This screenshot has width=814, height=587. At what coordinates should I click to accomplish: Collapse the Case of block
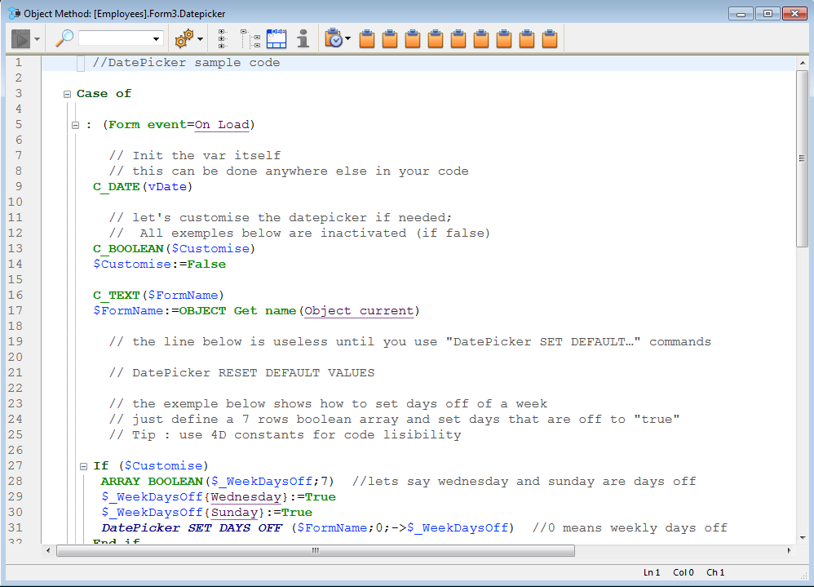[x=68, y=94]
